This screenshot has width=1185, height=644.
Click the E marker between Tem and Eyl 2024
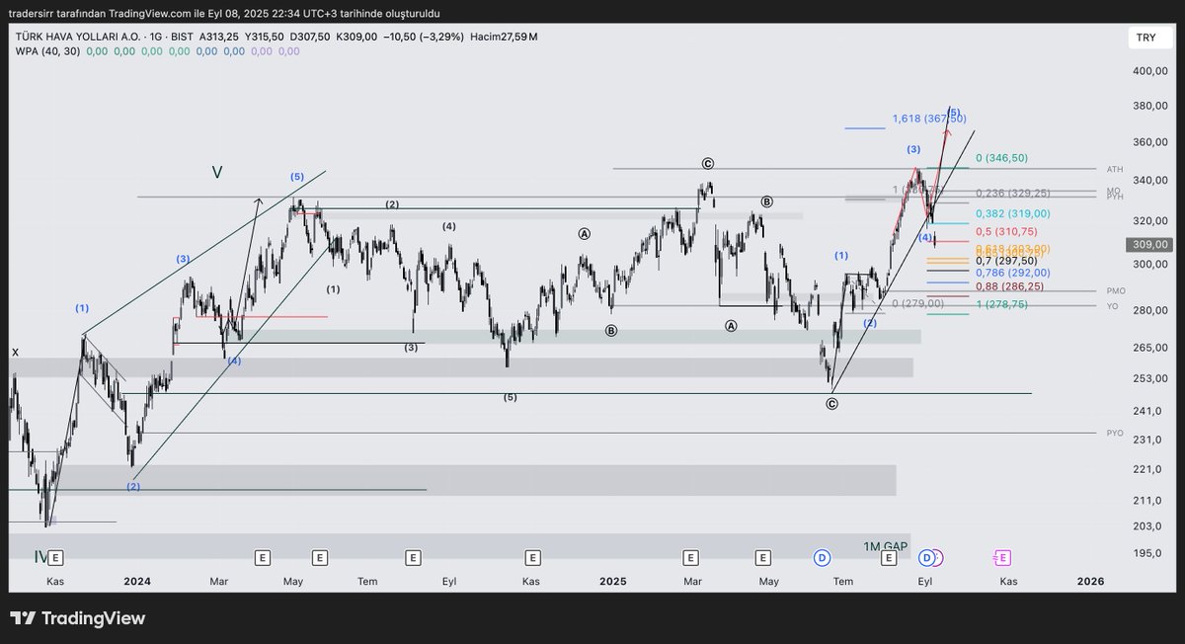[413, 558]
